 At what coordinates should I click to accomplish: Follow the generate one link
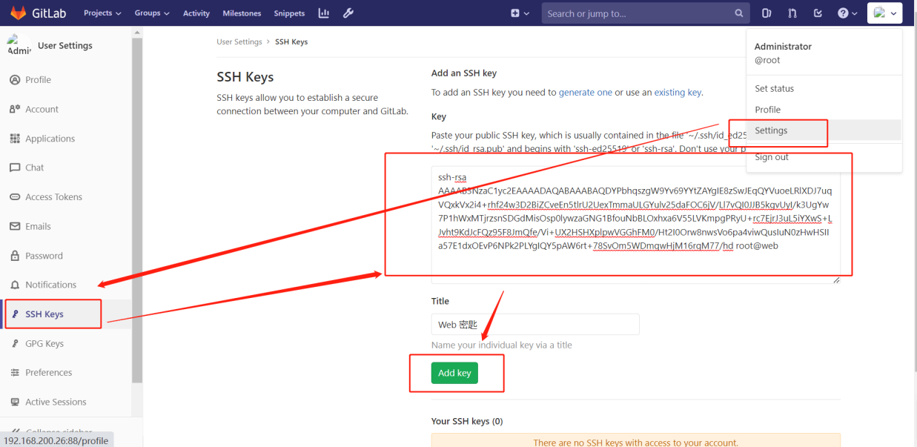tap(586, 93)
